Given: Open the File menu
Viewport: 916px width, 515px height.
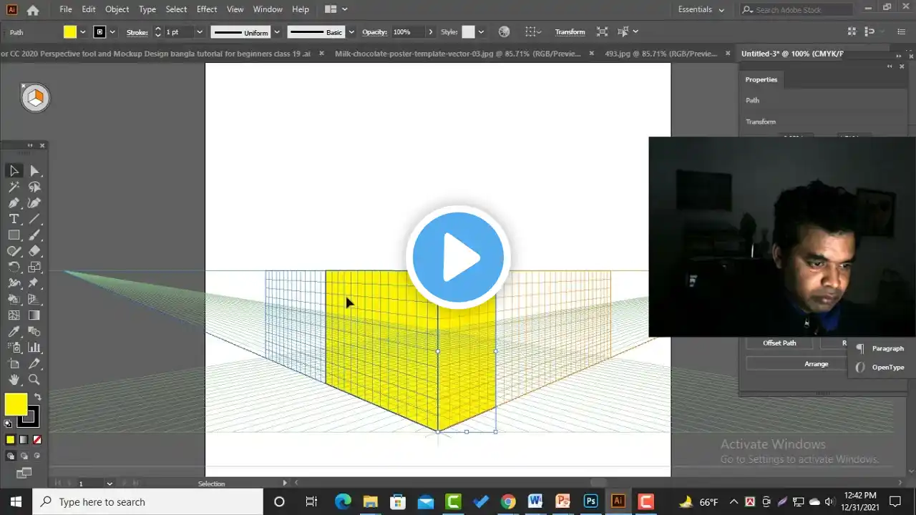Looking at the screenshot, I should [66, 9].
